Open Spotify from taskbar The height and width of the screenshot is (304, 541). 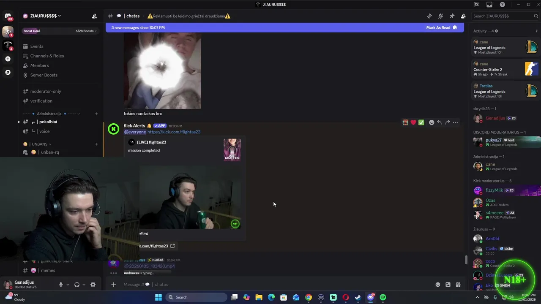383,297
